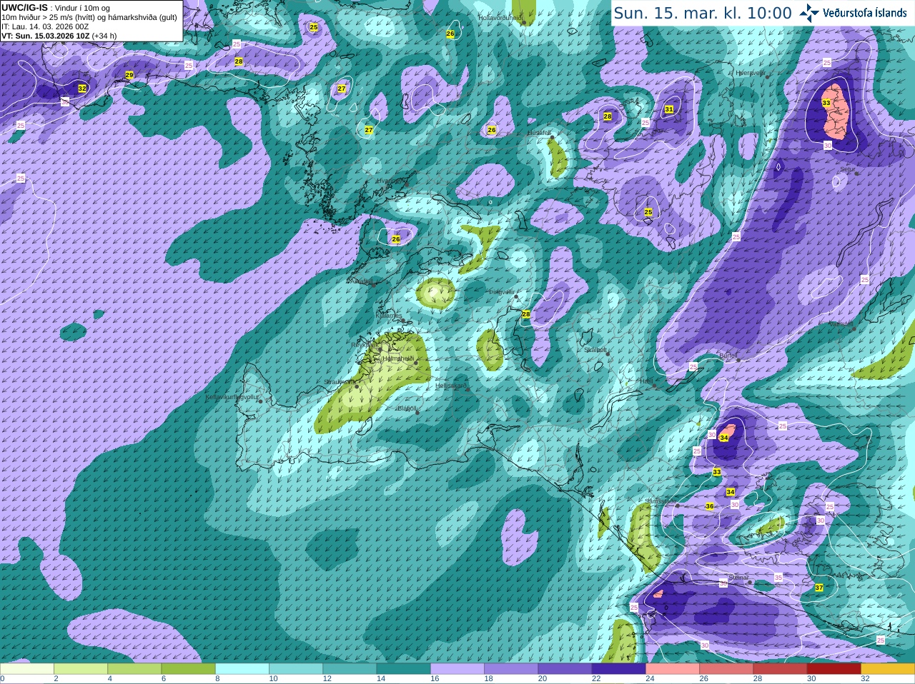Viewport: 915px width, 684px height.
Task: Pick the 30–32 m/s dark red legend swatch
Action: [x=834, y=669]
